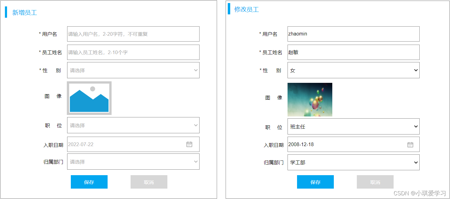Click 保存 in the 新增员工 form

coord(89,182)
